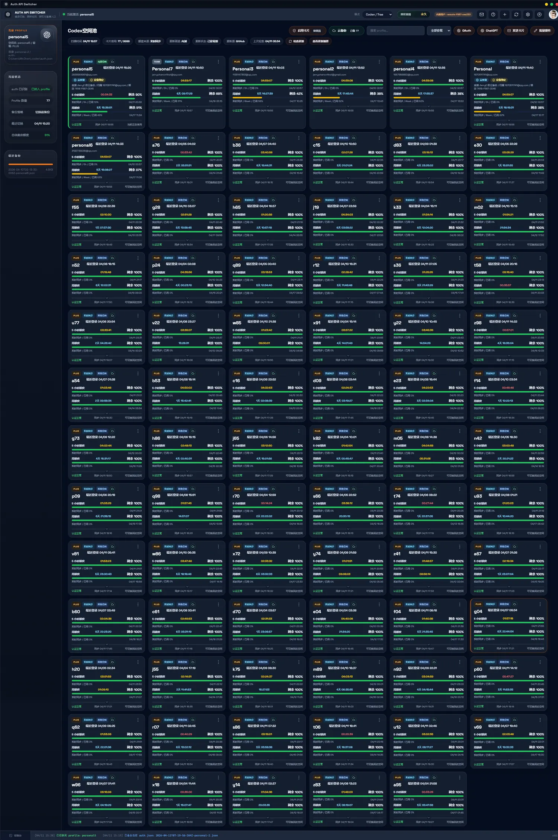Image resolution: width=558 pixels, height=840 pixels.
Task: Click the upload arrow icon in top bar
Action: point(539,15)
